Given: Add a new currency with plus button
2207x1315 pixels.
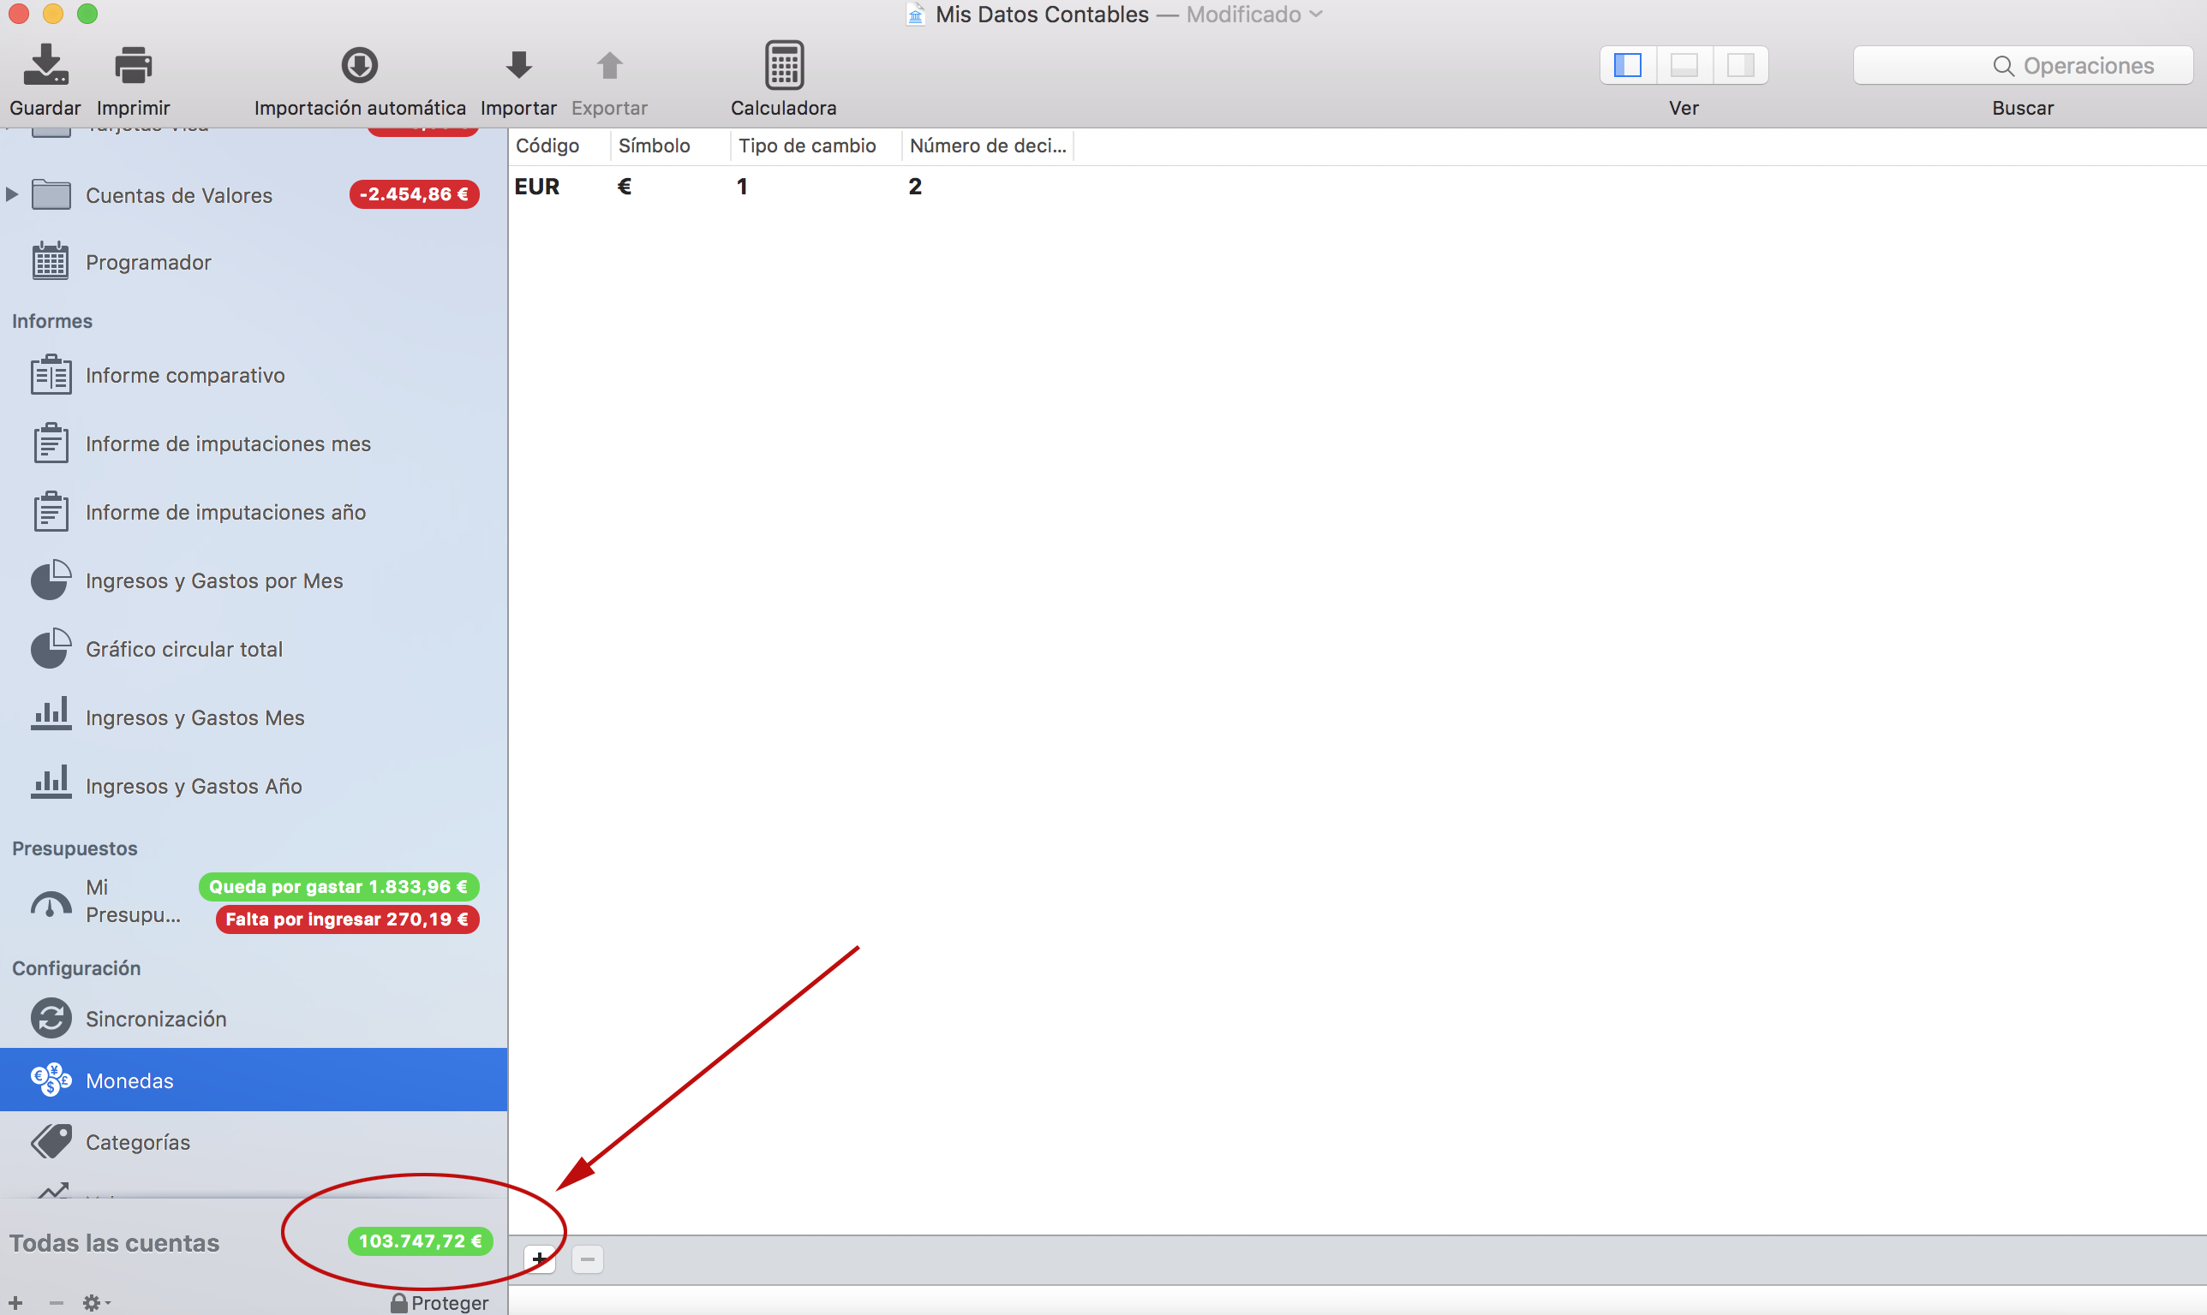Looking at the screenshot, I should pyautogui.click(x=539, y=1259).
